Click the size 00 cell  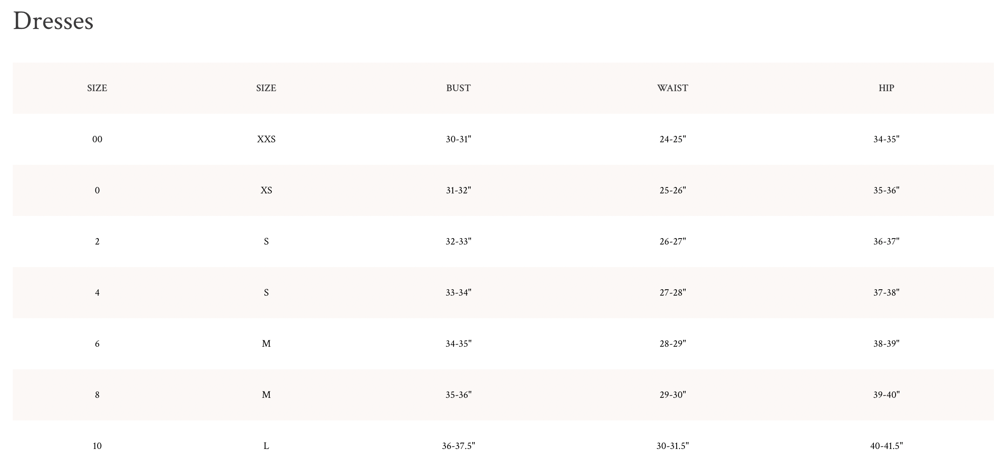(97, 139)
